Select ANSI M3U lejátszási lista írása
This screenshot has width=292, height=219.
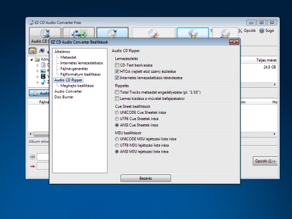point(117,151)
